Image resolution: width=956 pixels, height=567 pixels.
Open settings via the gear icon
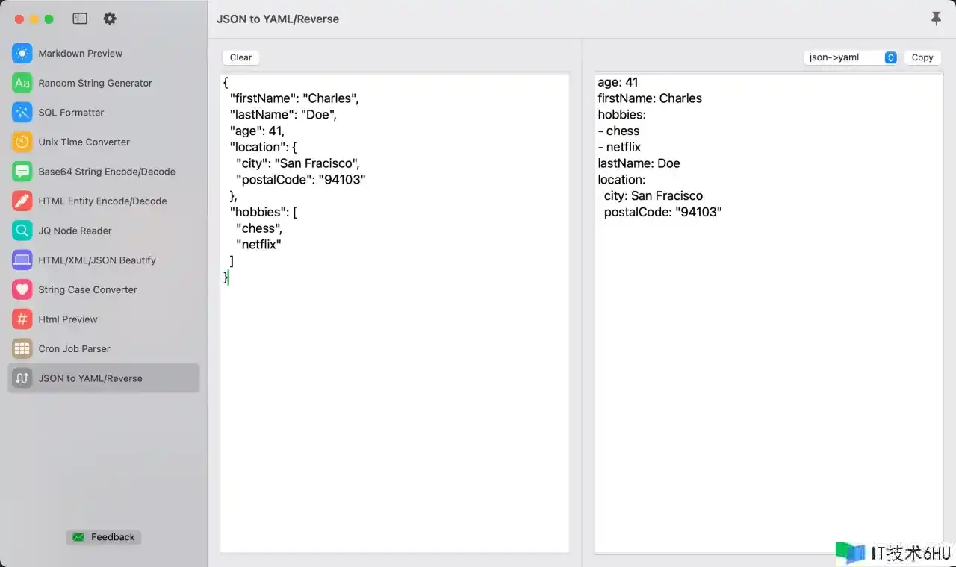pyautogui.click(x=110, y=19)
